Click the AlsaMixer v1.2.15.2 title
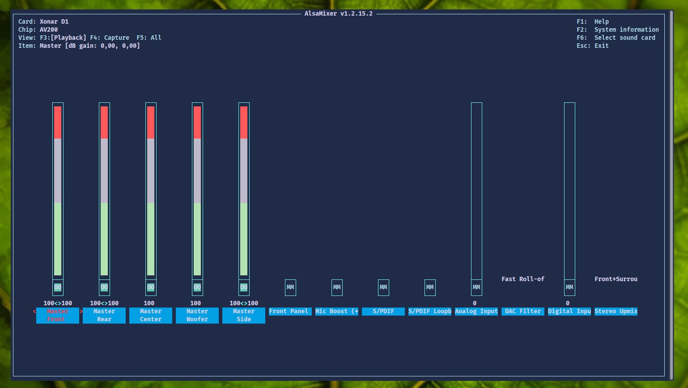Screen dimensions: 688x388 (339, 13)
